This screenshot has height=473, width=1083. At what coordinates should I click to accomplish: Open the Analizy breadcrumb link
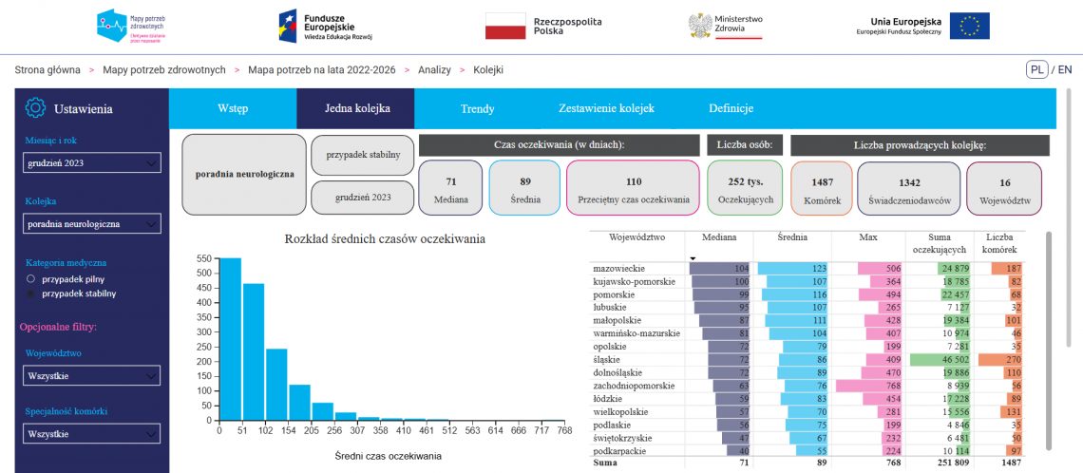coord(434,69)
